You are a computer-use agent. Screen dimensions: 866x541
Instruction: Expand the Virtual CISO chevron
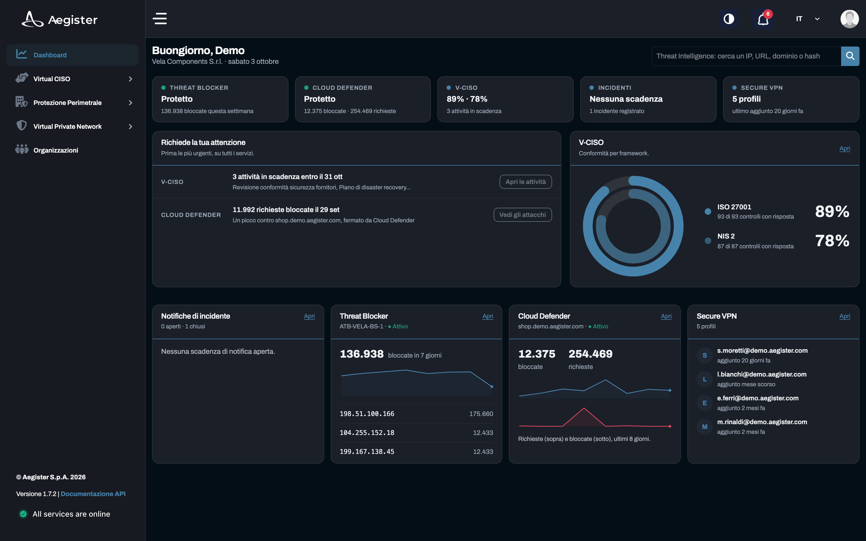coord(131,79)
